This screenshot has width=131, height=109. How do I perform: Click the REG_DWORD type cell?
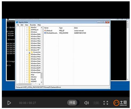click(64, 33)
